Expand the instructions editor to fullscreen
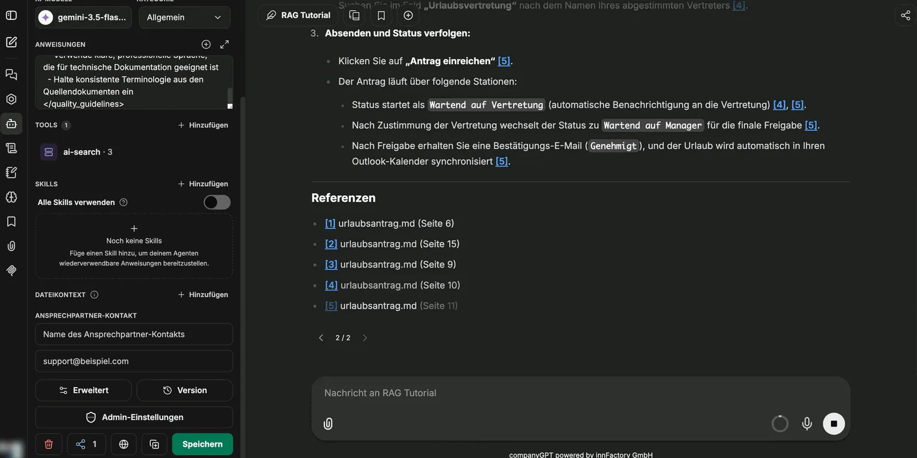917x458 pixels. click(x=225, y=44)
